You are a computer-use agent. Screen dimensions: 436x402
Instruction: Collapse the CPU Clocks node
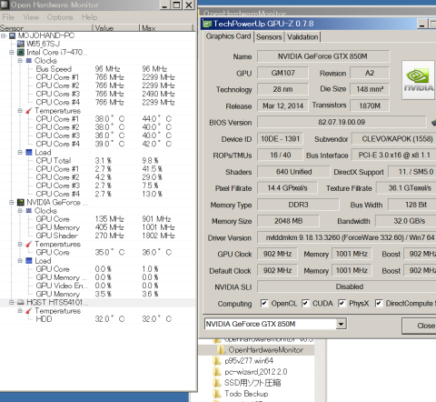20,61
